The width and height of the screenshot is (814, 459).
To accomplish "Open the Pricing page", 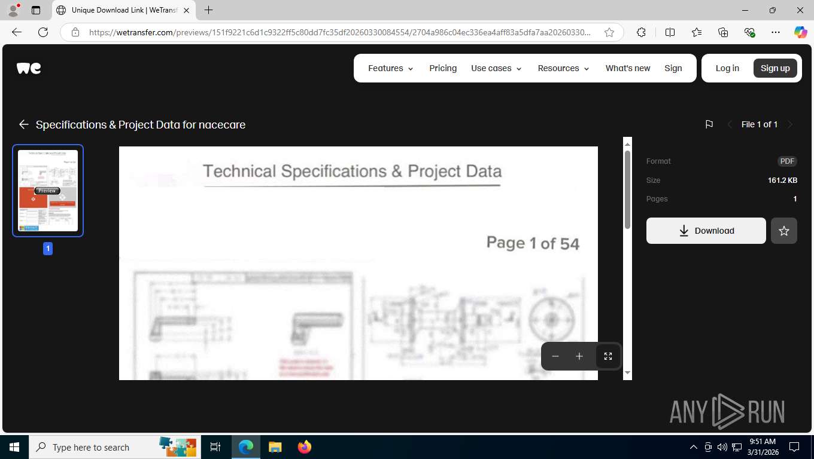I will (x=443, y=68).
